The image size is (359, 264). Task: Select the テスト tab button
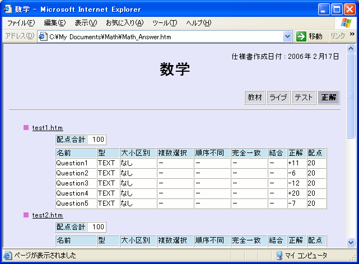click(x=304, y=98)
